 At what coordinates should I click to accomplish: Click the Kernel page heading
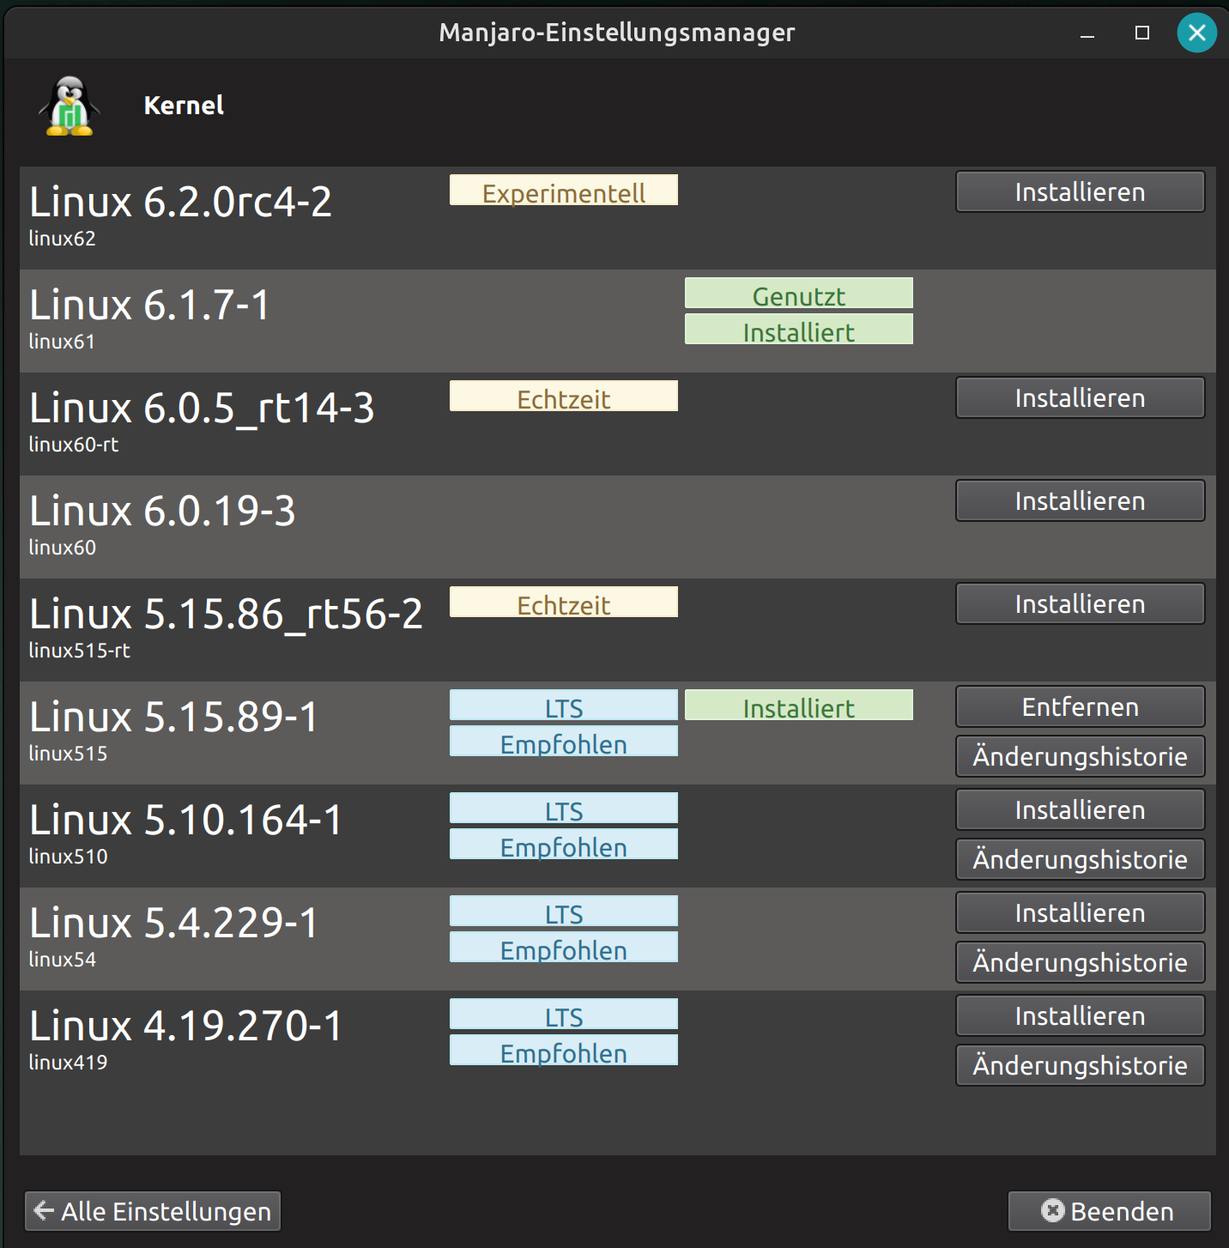click(x=183, y=105)
